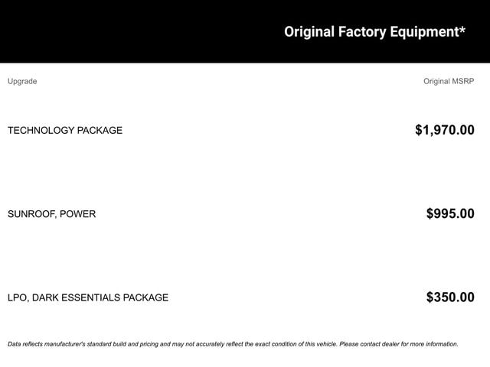
Task: Select the LPO, DARK ESSENTIALS PACKAGE label
Action: (x=88, y=297)
